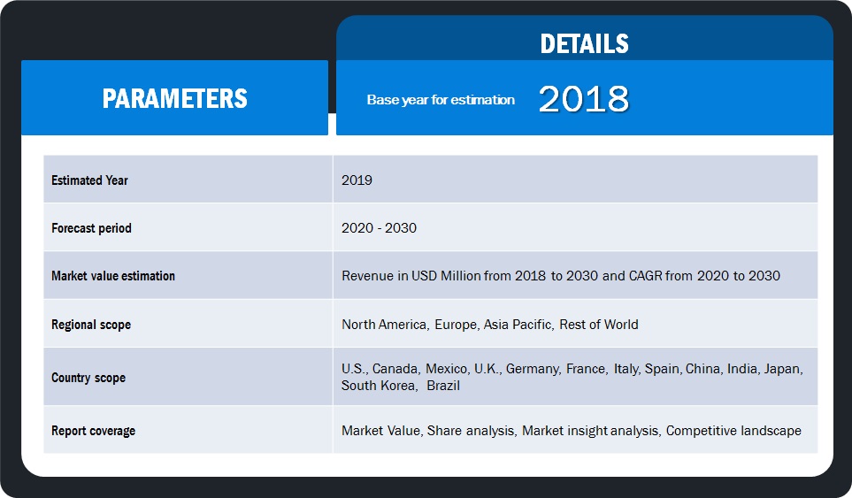Select the 'Market value estimation' row label

(x=113, y=276)
